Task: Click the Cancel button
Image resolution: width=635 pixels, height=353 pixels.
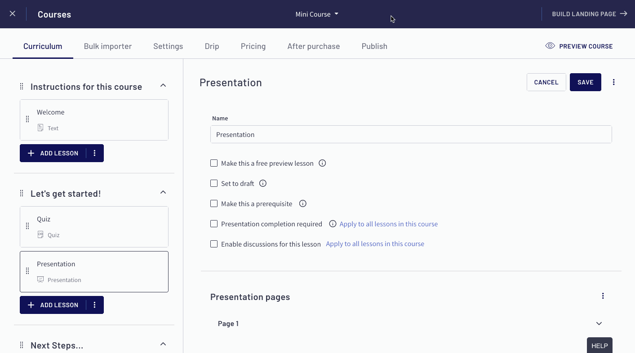Action: pos(546,82)
